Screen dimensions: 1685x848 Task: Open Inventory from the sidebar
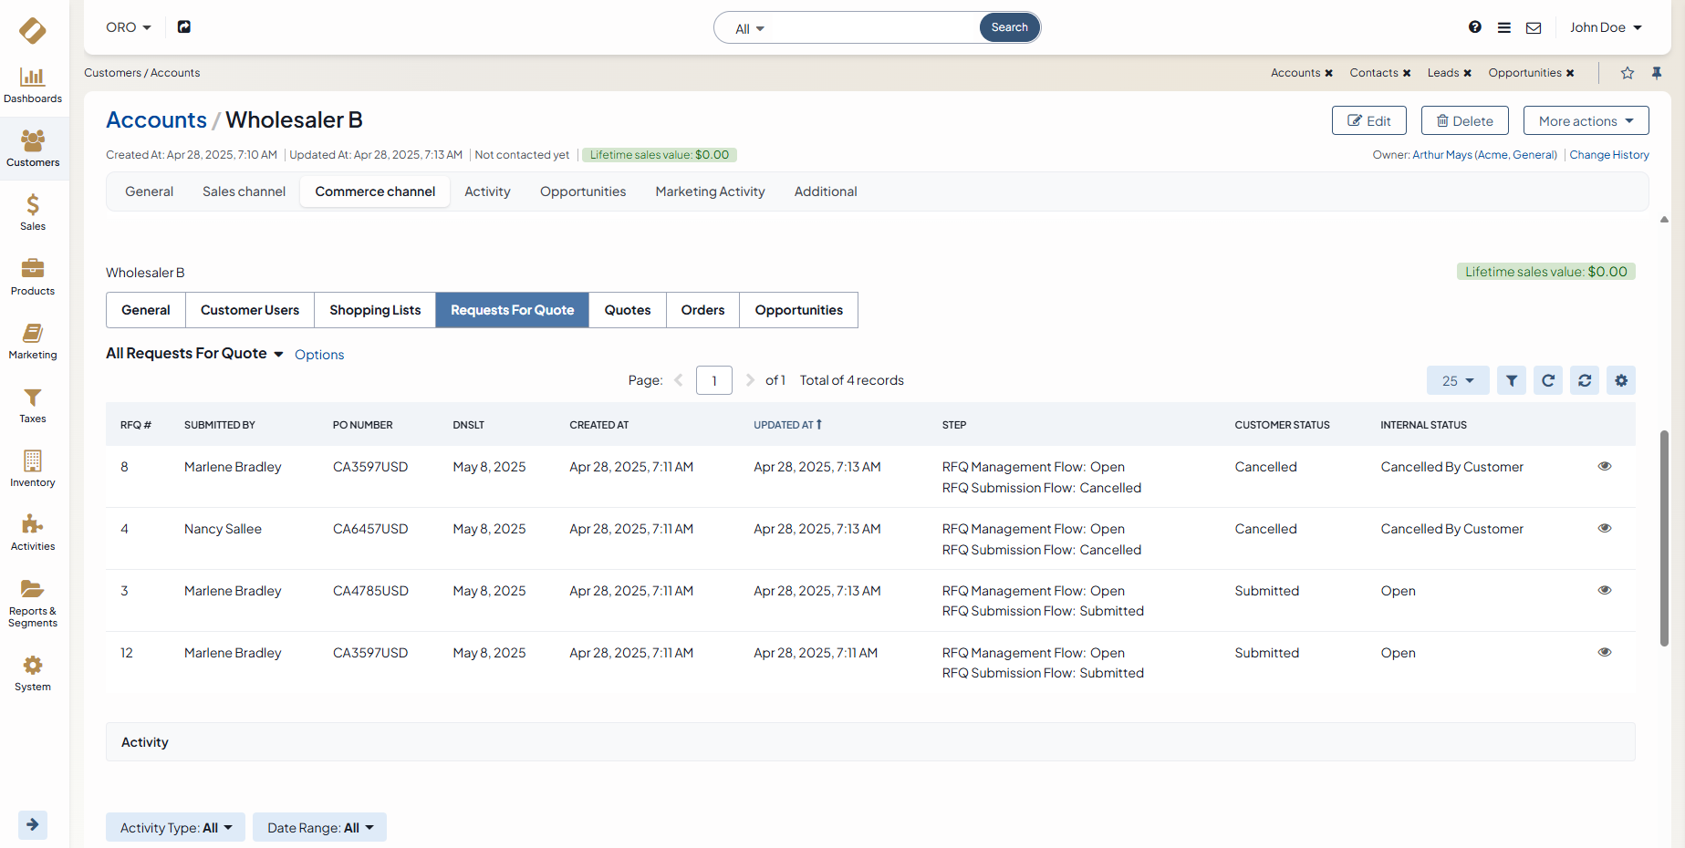click(x=33, y=468)
